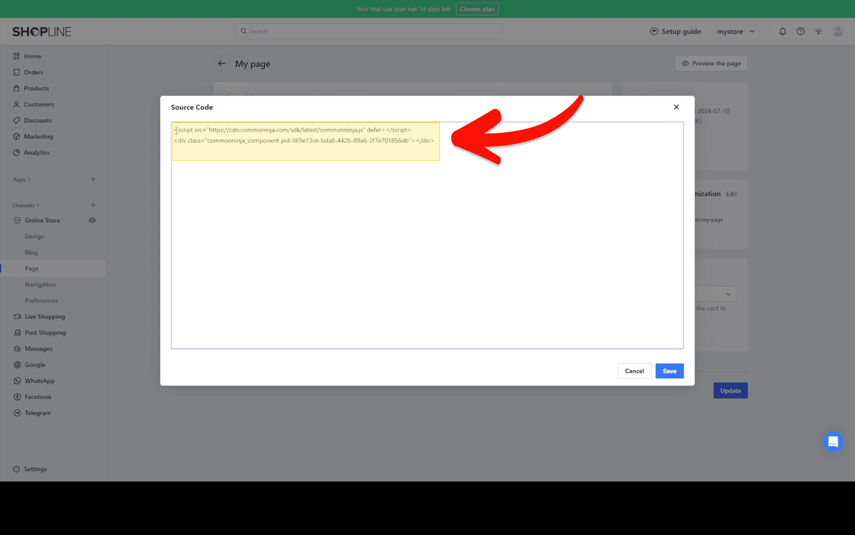Open the WhatsApp channel
Screen dimensions: 855x535
[x=40, y=381]
